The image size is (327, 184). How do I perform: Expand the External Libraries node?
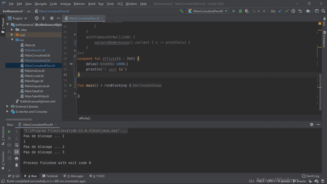[7, 106]
